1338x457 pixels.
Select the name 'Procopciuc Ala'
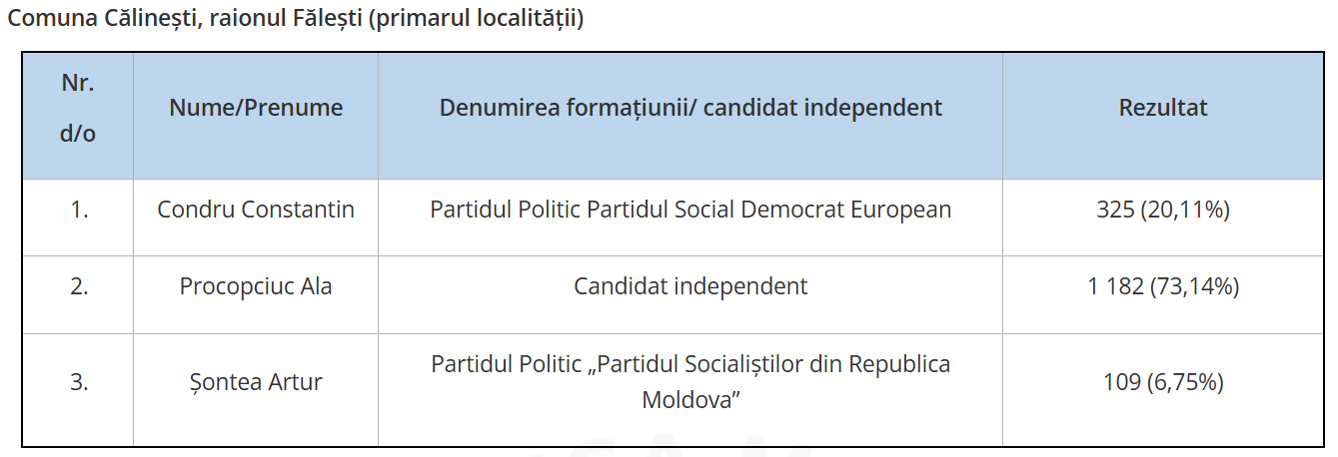(256, 286)
